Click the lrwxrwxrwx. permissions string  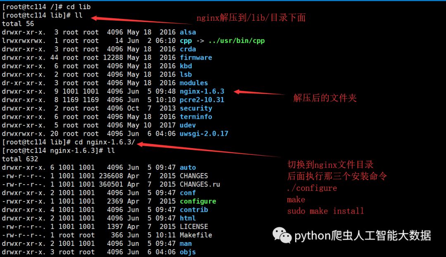[x=24, y=41]
